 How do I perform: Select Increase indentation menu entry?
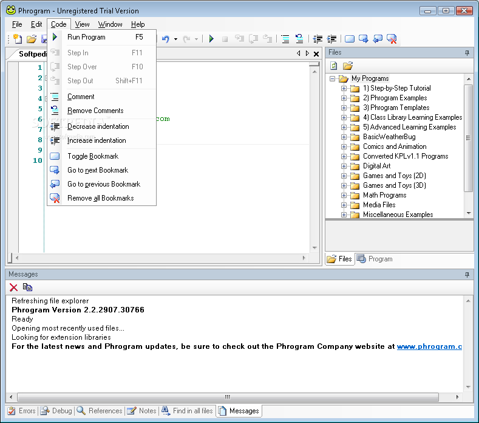[102, 140]
